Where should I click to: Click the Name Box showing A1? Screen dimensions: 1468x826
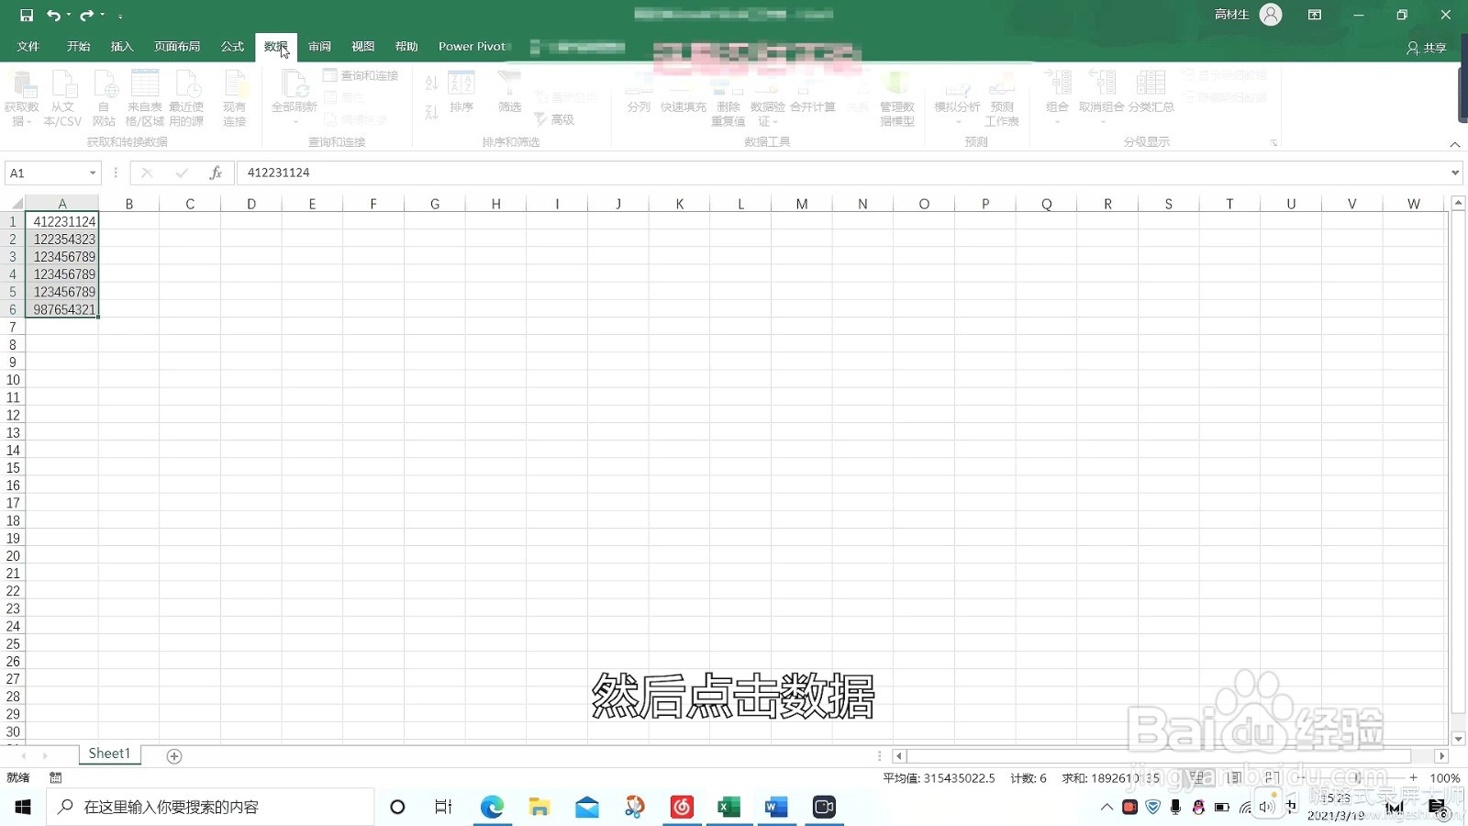(46, 173)
